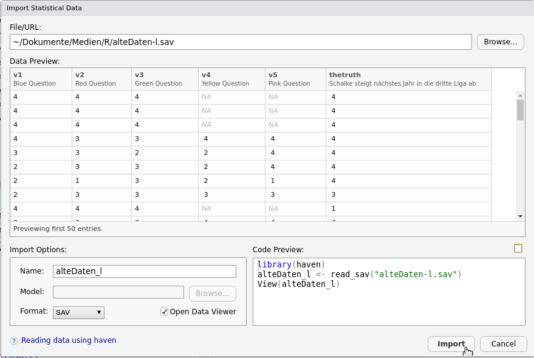Screen dimensions: 534x358
Task: Click the code preview text area
Action: [389, 292]
